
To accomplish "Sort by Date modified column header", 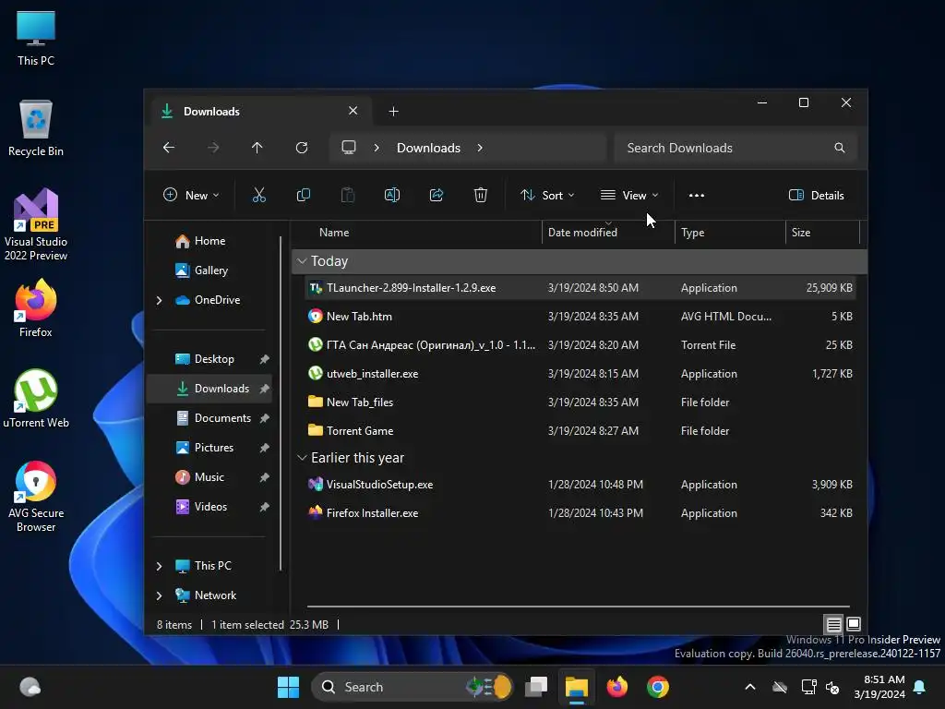I will click(x=608, y=232).
